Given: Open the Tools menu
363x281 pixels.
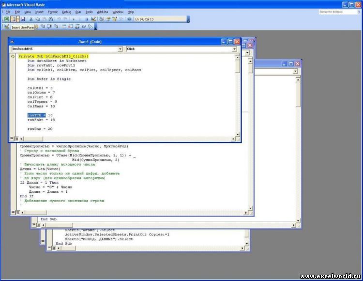Looking at the screenshot, I should pos(89,11).
